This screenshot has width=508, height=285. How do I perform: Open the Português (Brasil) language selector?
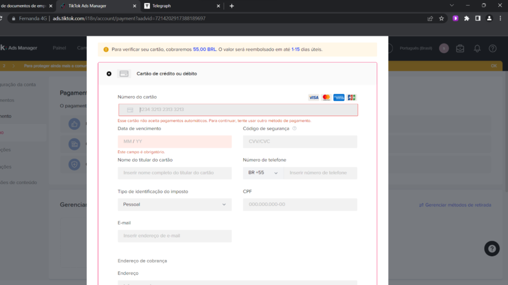click(x=416, y=48)
